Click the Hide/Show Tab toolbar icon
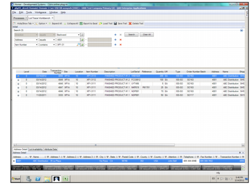This screenshot has height=186, width=251. (x=14, y=24)
